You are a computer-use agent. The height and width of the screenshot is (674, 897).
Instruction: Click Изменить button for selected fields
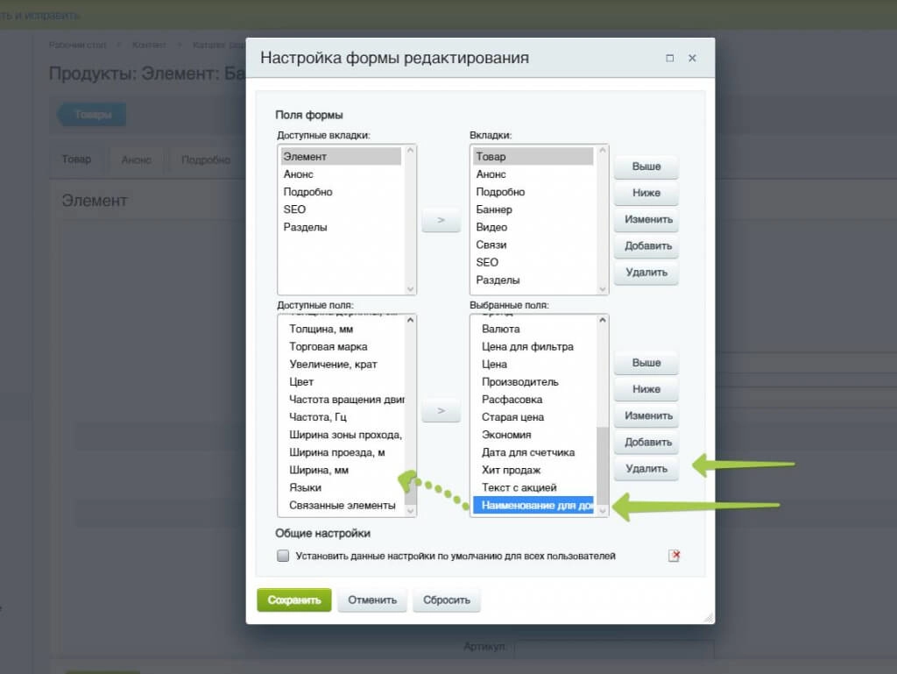(x=646, y=415)
